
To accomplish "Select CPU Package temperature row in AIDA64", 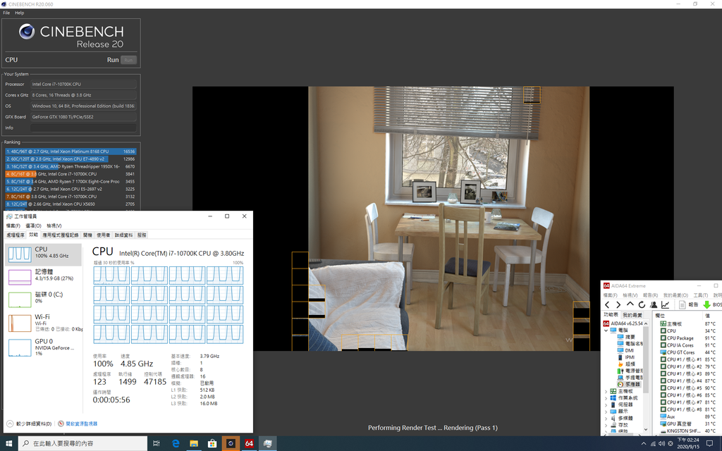I will tap(687, 338).
